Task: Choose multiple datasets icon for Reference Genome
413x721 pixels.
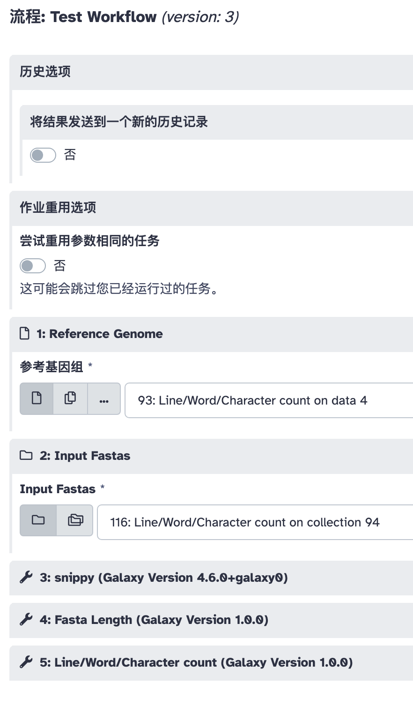Action: pyautogui.click(x=70, y=399)
